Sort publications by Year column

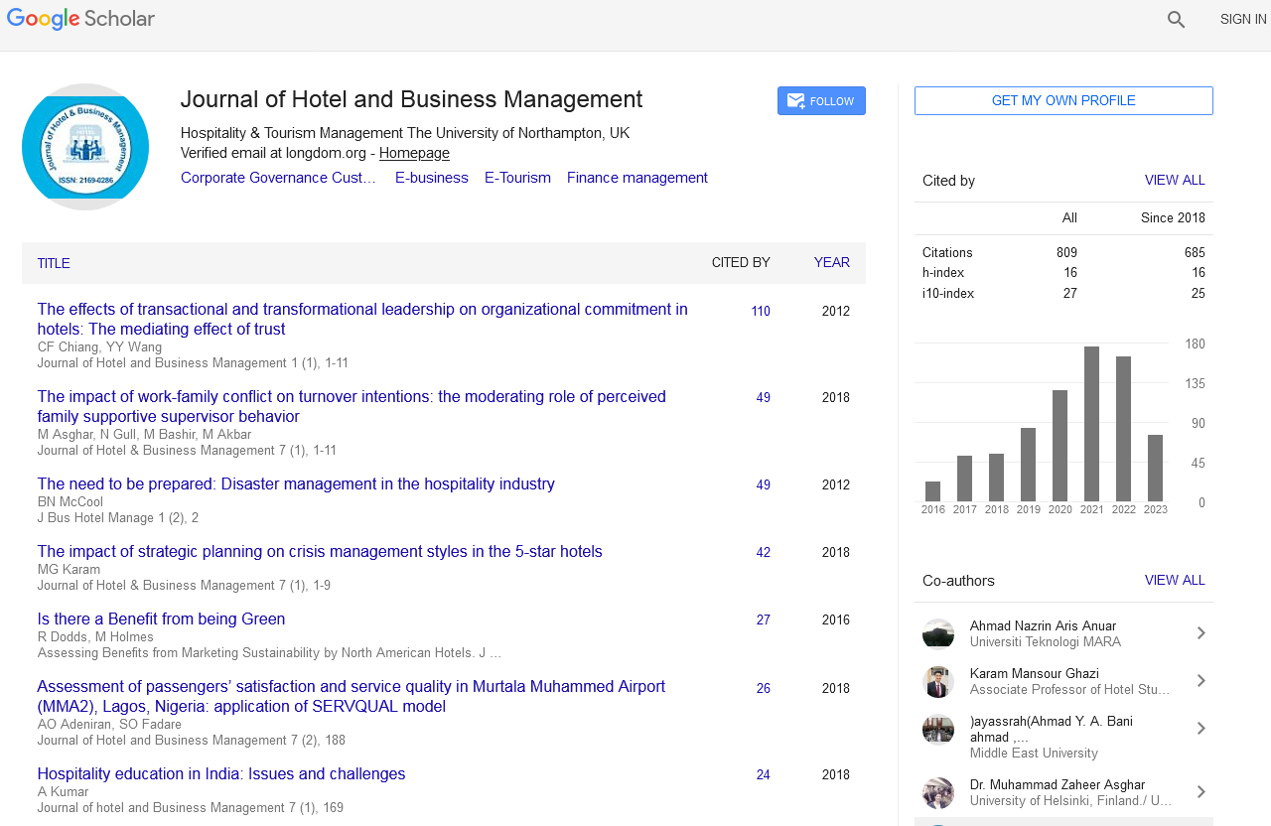[x=831, y=263]
